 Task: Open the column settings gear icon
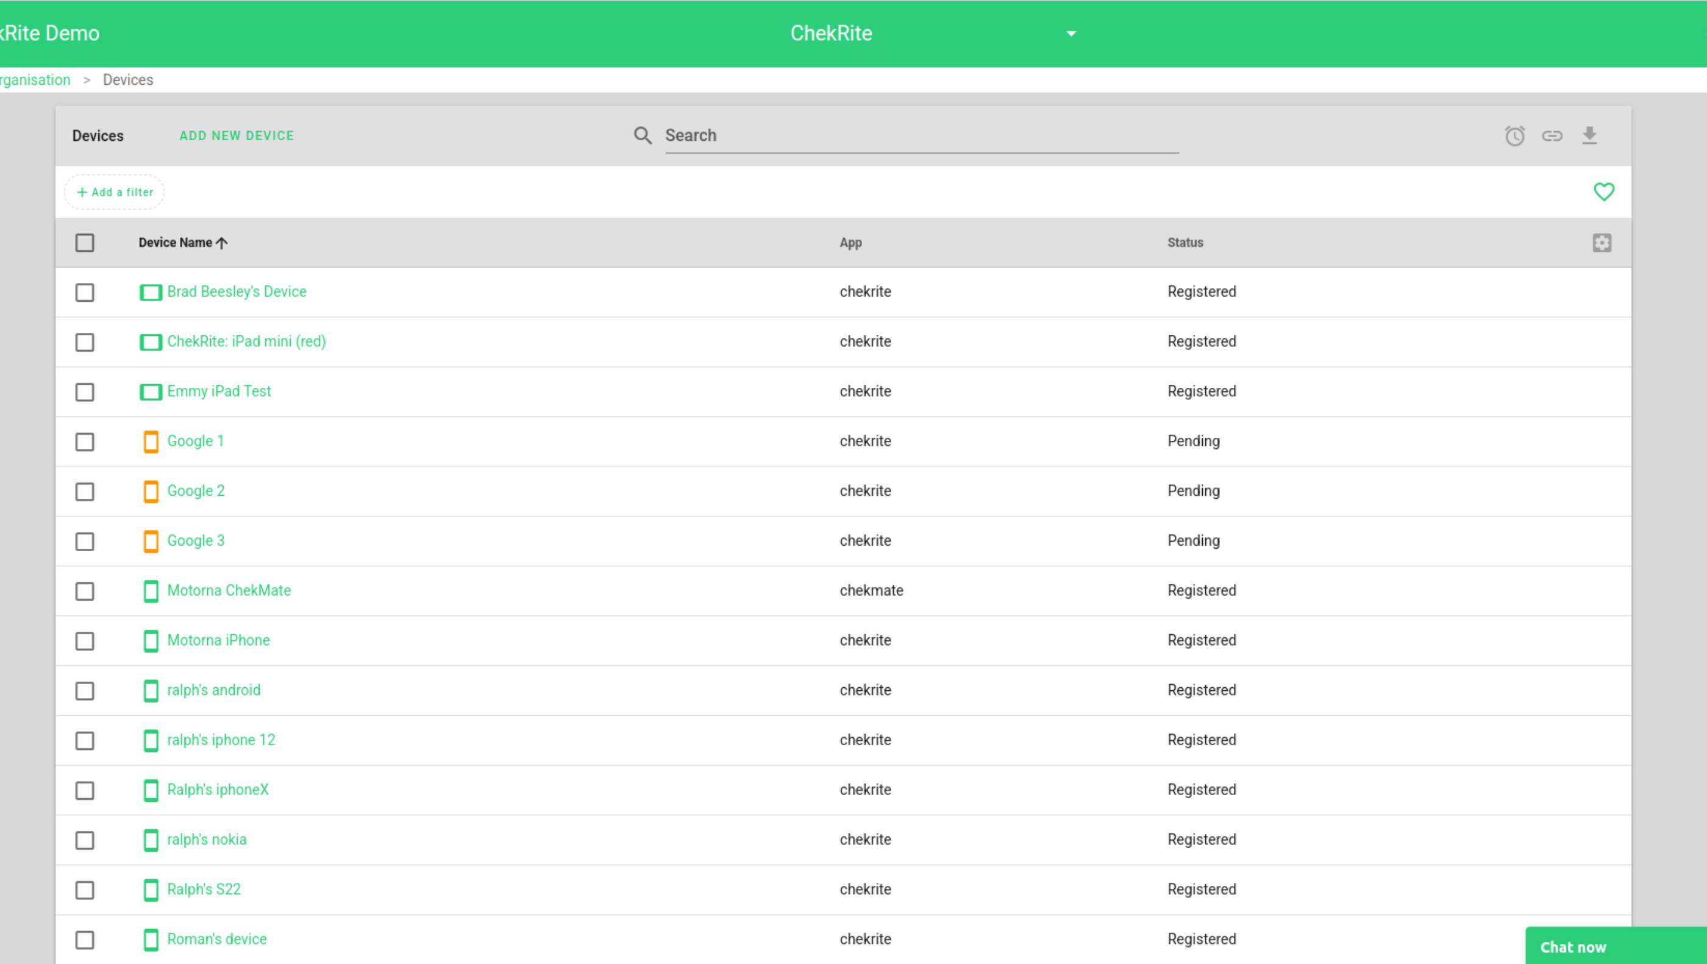(x=1602, y=243)
